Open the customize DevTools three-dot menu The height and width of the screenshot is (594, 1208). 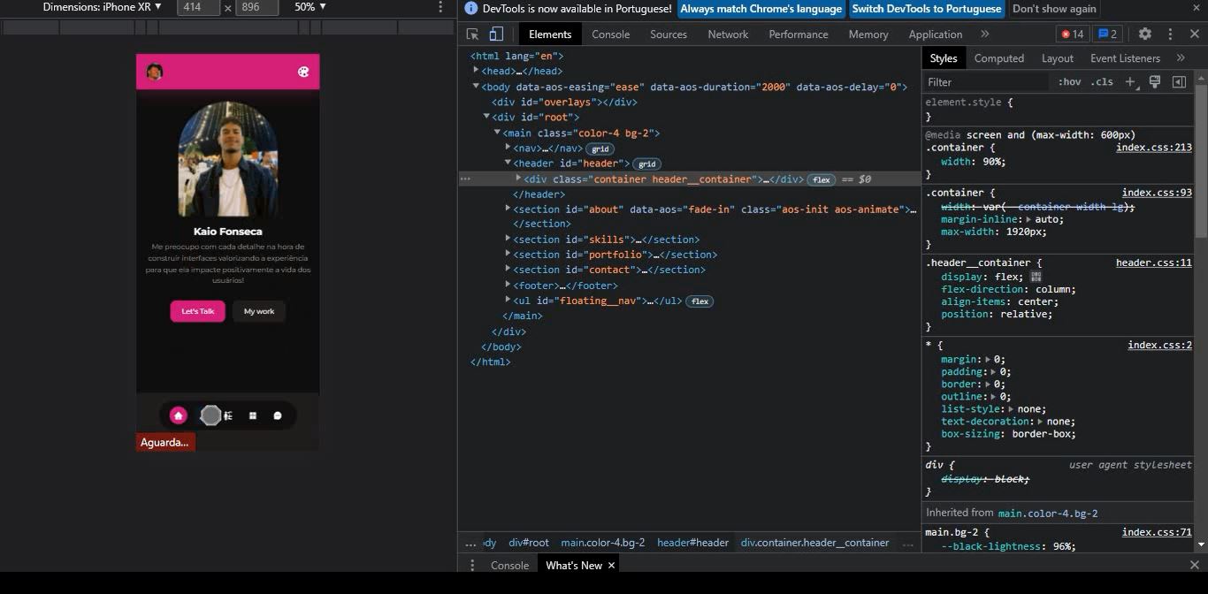coord(1170,34)
